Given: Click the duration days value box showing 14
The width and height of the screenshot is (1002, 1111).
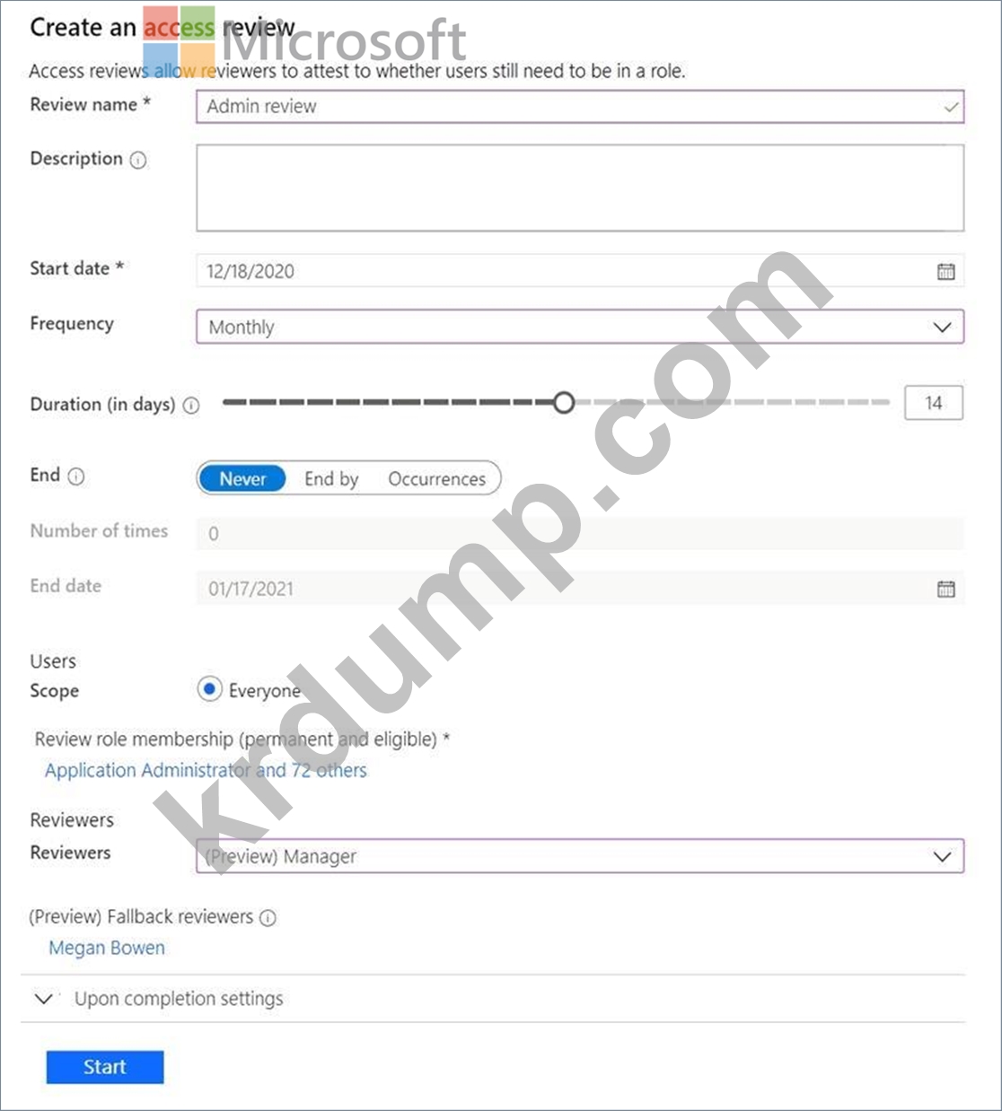Looking at the screenshot, I should pos(933,403).
